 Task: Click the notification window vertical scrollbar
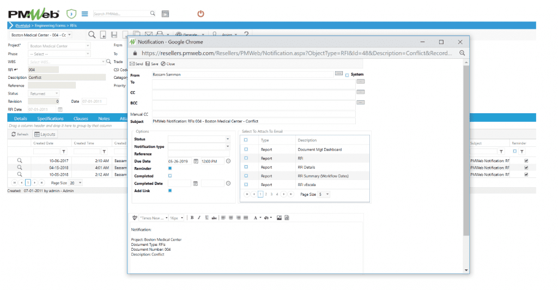point(466,150)
